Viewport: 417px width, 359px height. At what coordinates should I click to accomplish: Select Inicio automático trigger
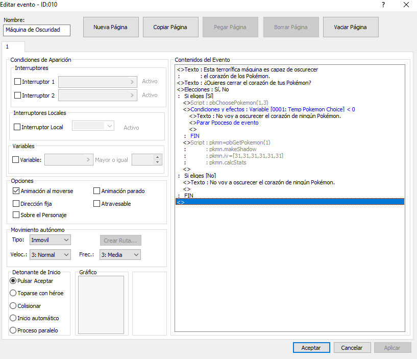(13, 318)
